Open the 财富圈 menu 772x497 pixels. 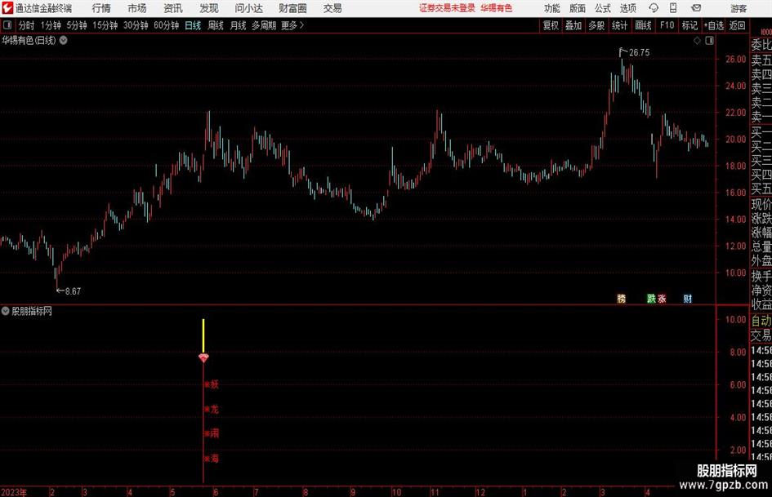point(292,8)
